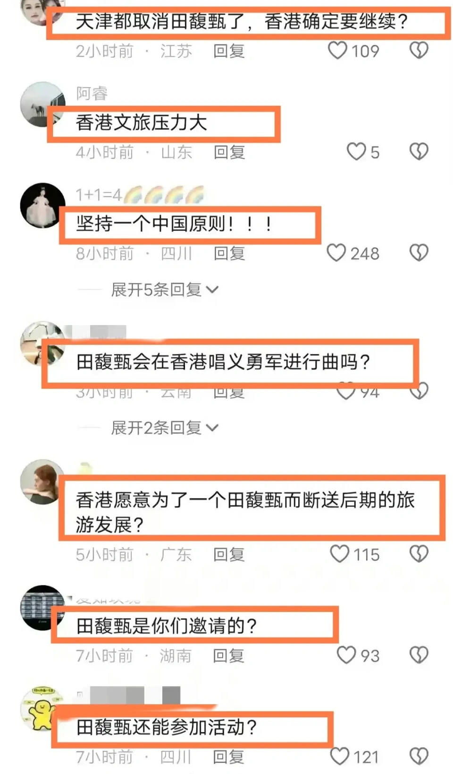The width and height of the screenshot is (453, 774).
Task: Expand 展开2条回复 replies
Action: coord(164,428)
